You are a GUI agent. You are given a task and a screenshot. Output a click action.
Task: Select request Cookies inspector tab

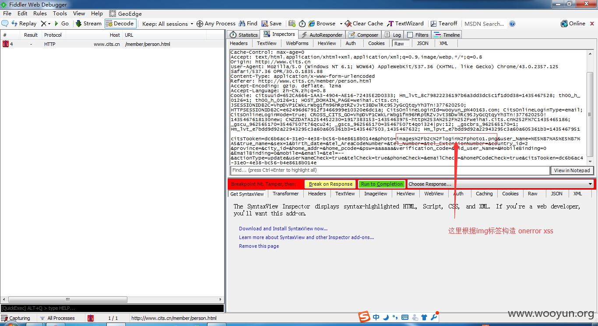click(x=376, y=43)
